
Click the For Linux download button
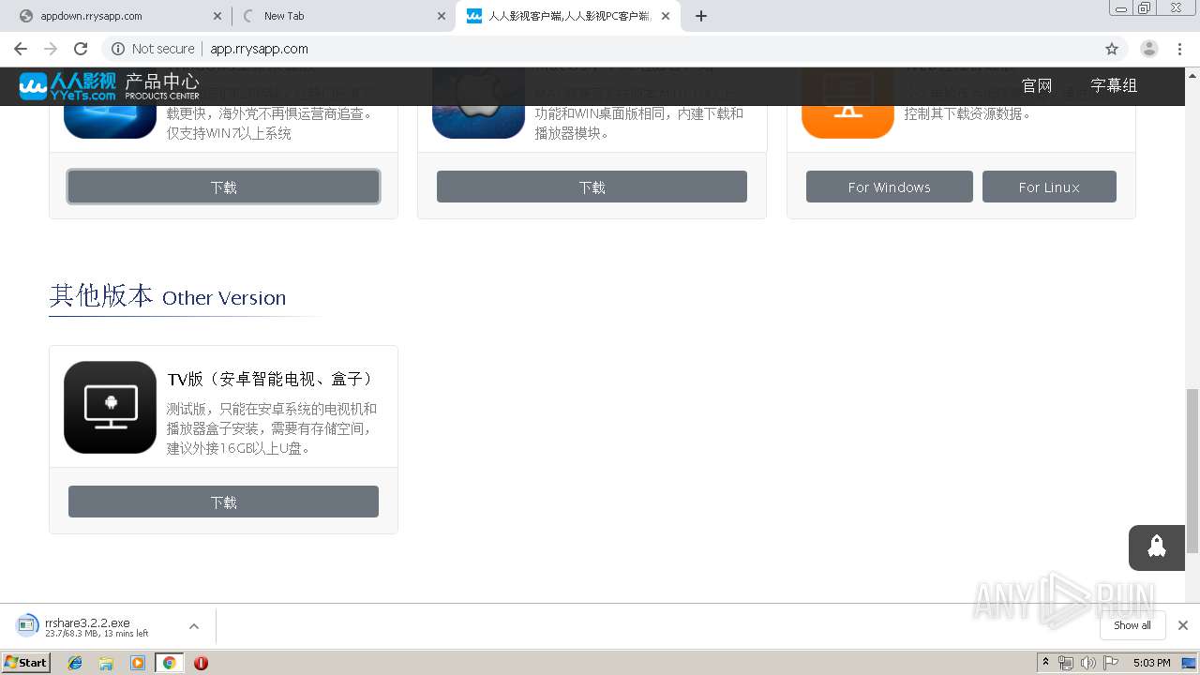1049,187
